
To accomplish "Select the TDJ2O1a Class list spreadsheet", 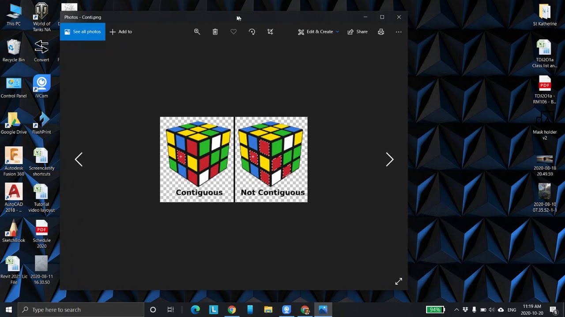I will pyautogui.click(x=545, y=54).
